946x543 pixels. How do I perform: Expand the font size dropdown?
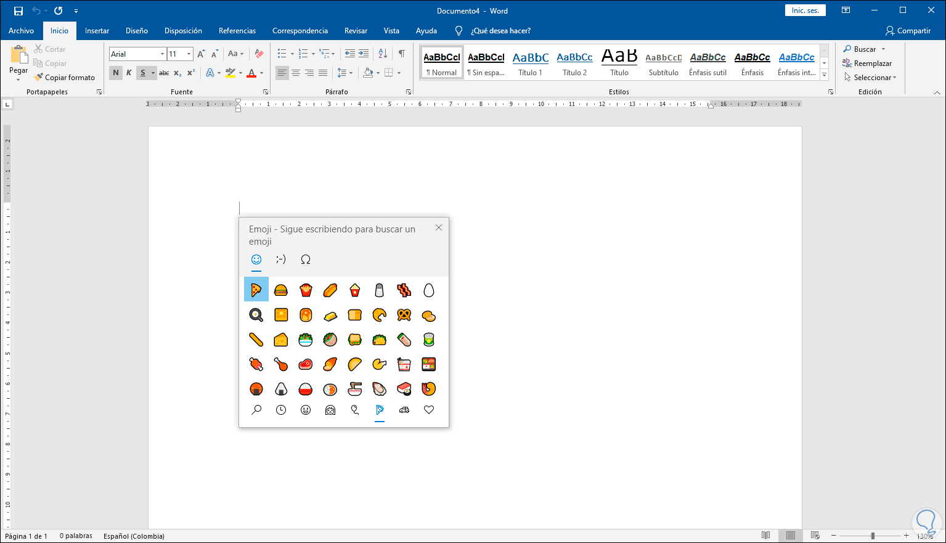[188, 54]
